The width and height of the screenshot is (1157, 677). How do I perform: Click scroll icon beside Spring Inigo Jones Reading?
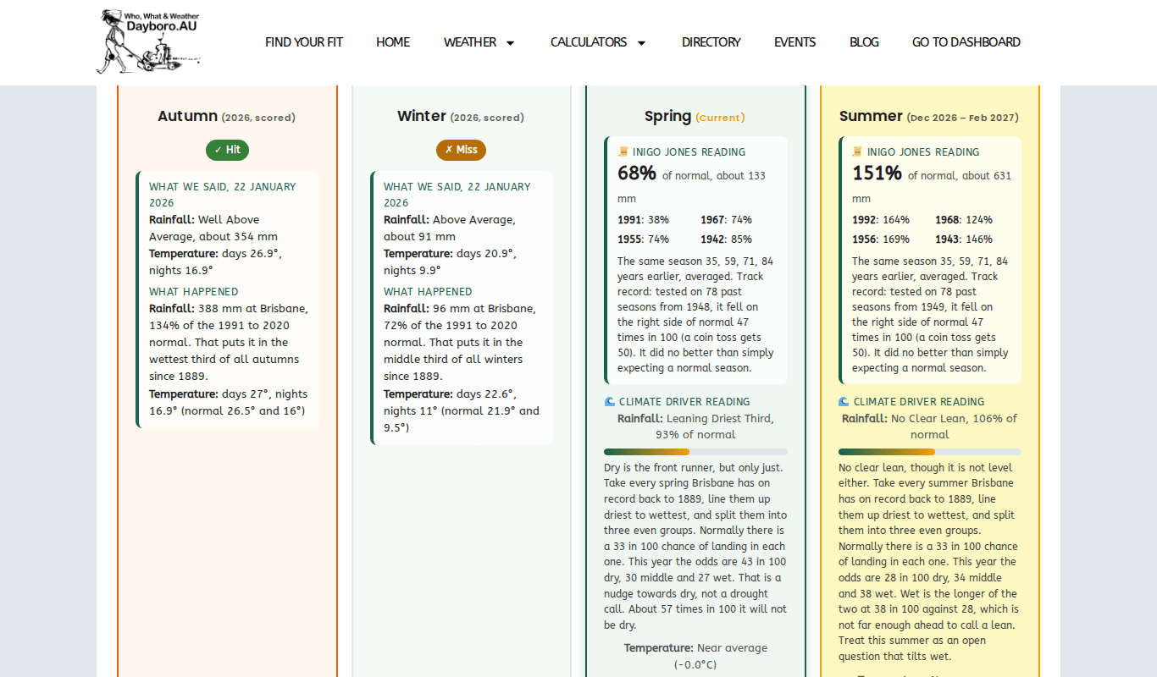click(x=623, y=152)
